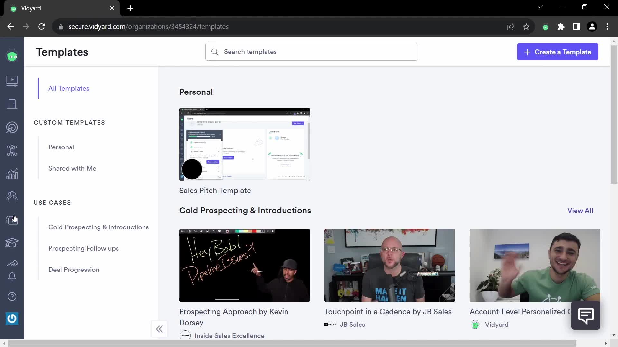Click the Inside Sales Excellence author label
The height and width of the screenshot is (347, 618).
[229, 336]
